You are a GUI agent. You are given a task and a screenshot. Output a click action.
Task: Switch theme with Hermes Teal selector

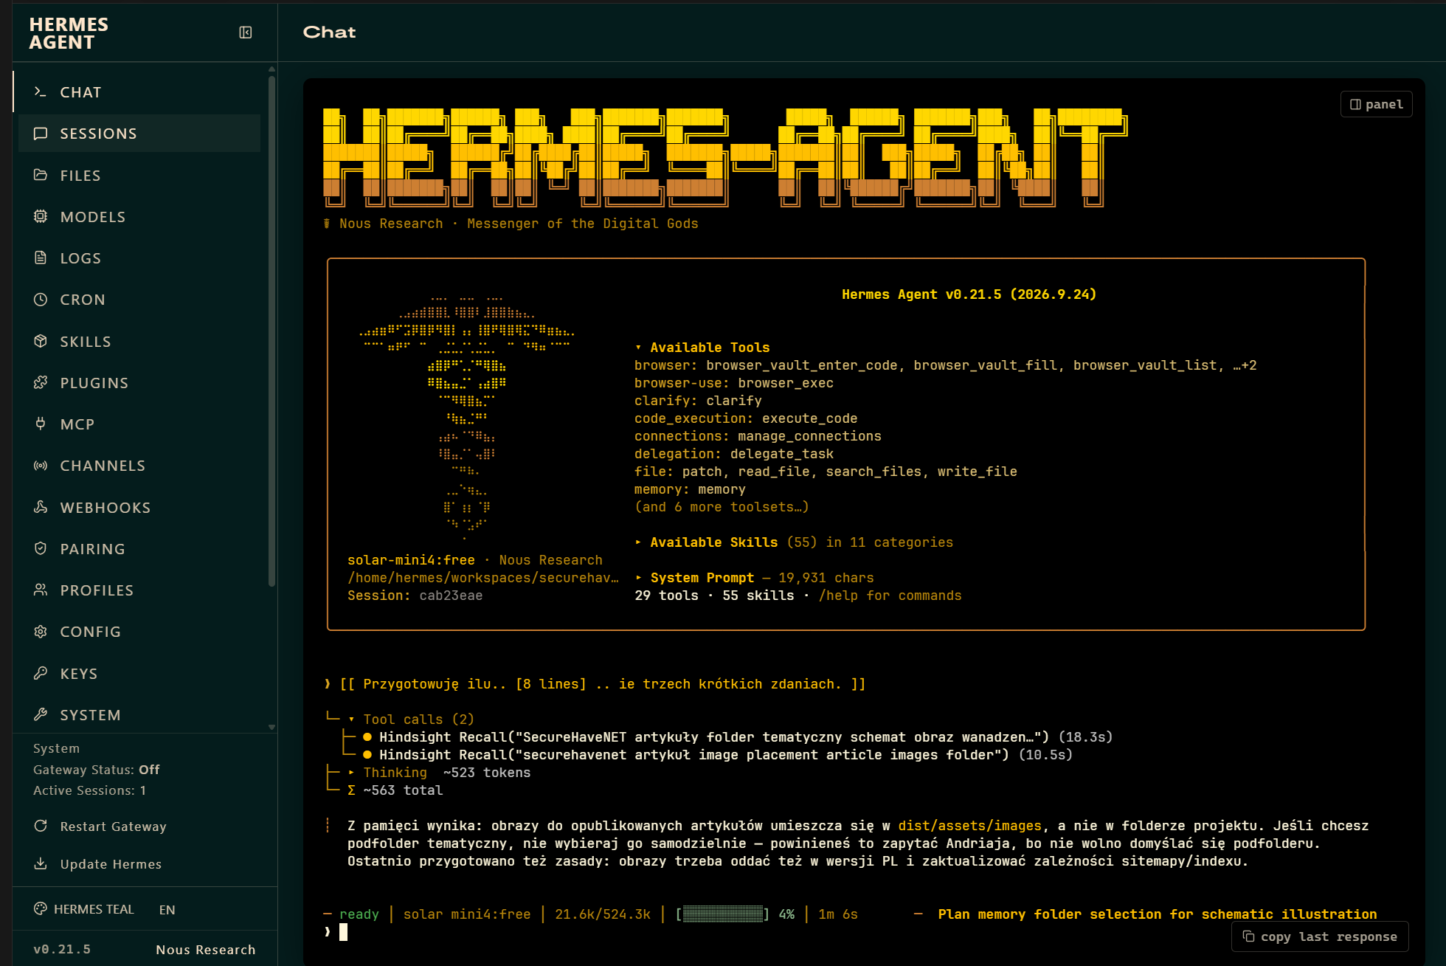pyautogui.click(x=84, y=909)
